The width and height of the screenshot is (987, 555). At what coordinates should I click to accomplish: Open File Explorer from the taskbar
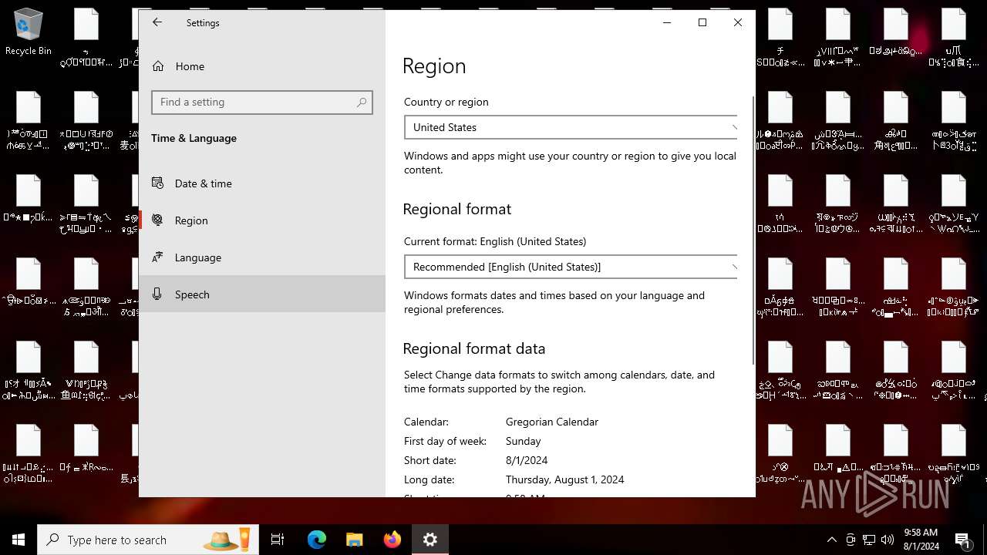click(355, 540)
